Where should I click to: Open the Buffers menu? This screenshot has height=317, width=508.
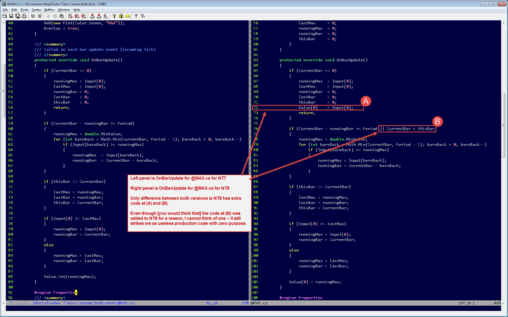[49, 10]
